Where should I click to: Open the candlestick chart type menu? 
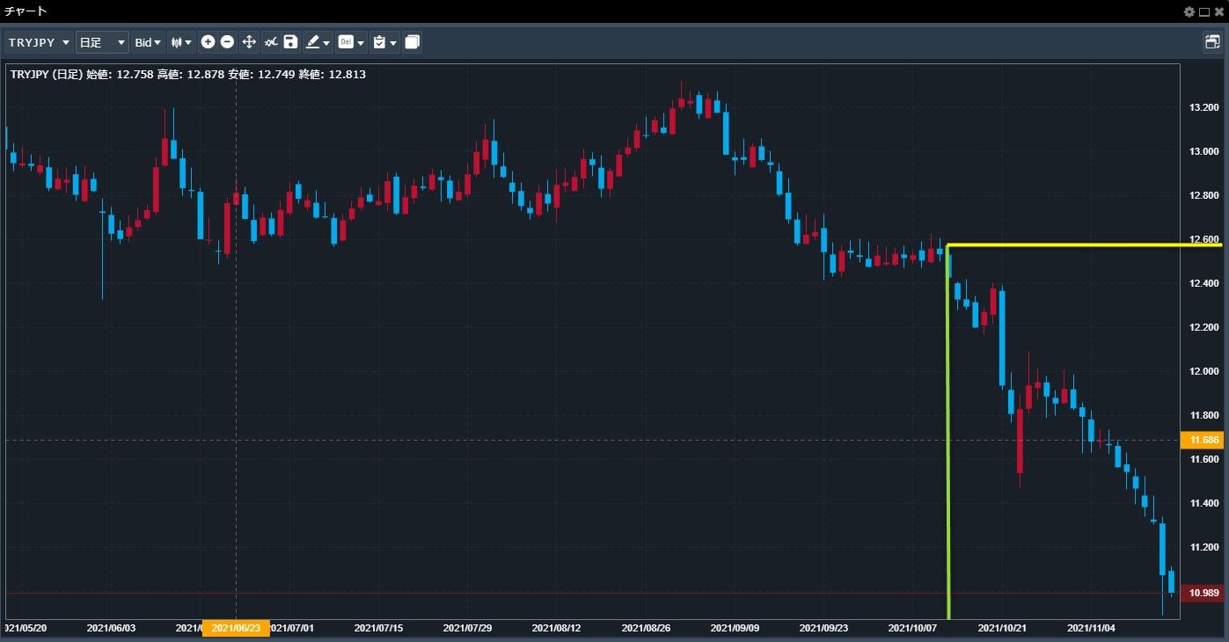(x=181, y=42)
